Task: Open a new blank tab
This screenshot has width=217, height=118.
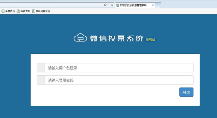Action: coord(158,5)
